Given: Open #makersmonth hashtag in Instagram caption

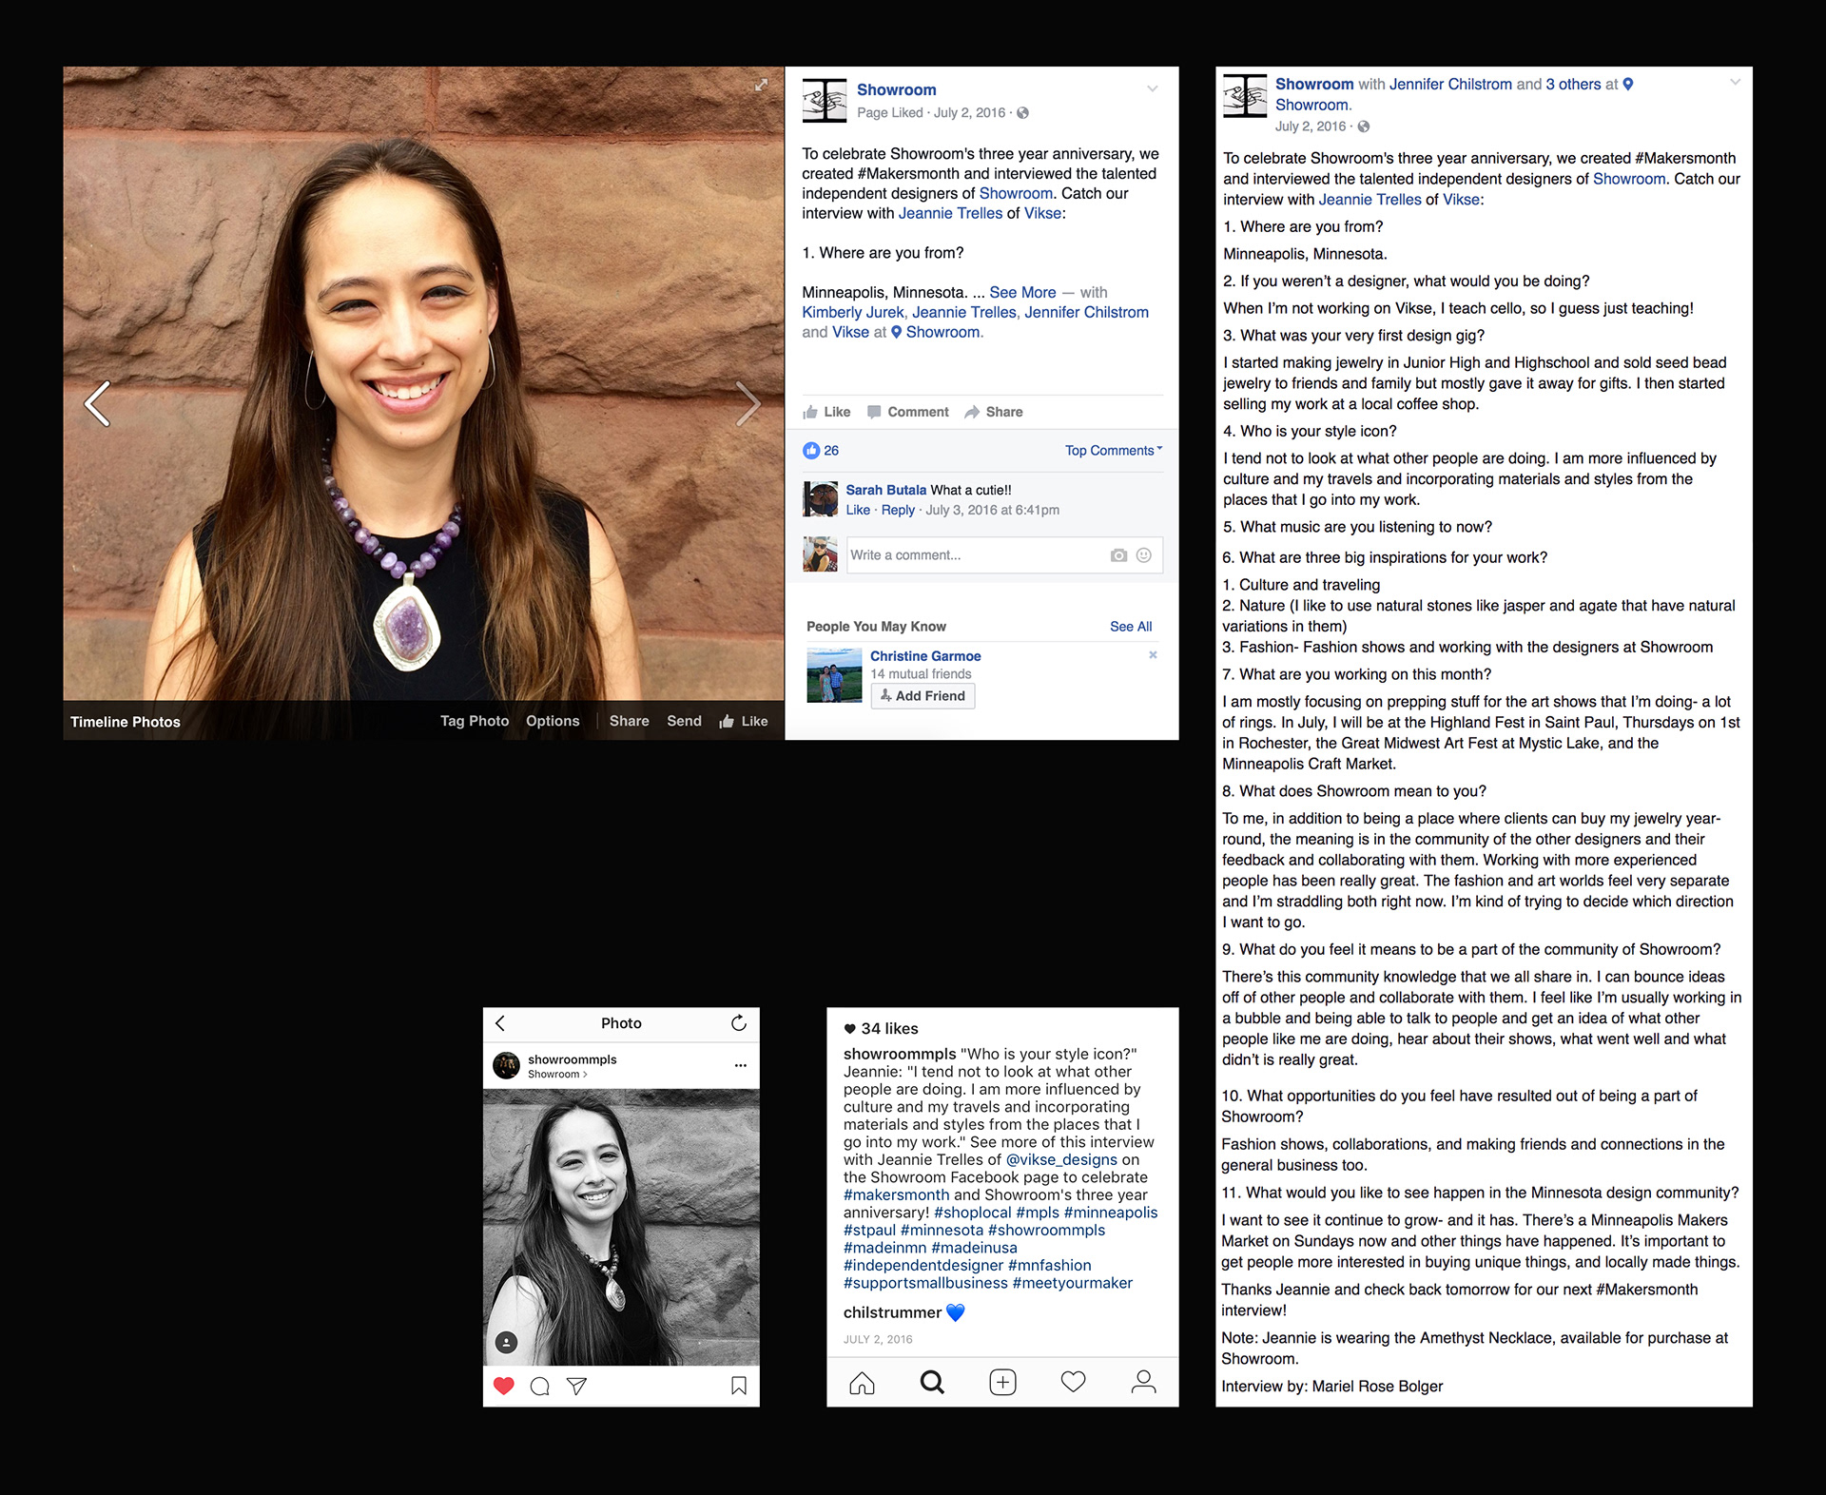Looking at the screenshot, I should 896,1195.
